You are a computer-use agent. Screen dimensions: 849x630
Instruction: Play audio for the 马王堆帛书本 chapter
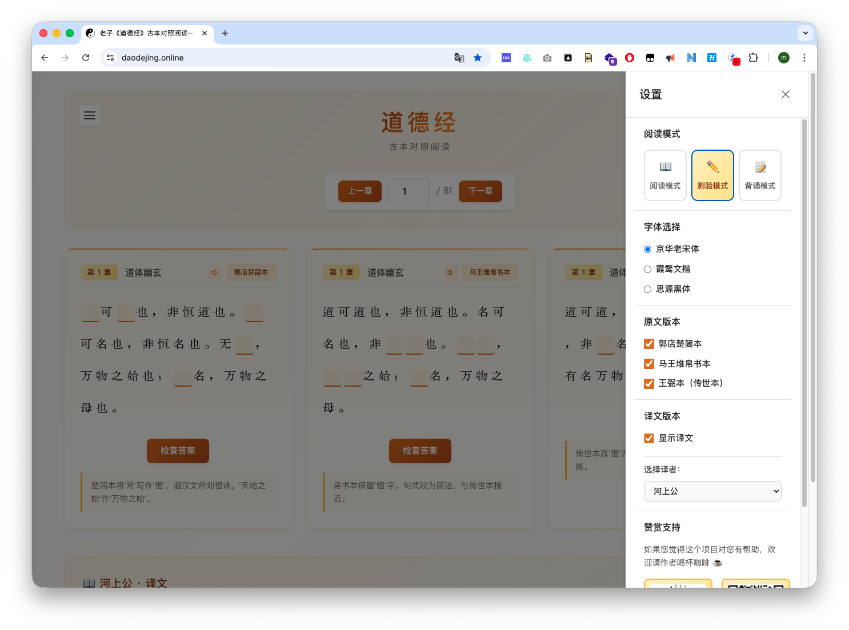(450, 272)
